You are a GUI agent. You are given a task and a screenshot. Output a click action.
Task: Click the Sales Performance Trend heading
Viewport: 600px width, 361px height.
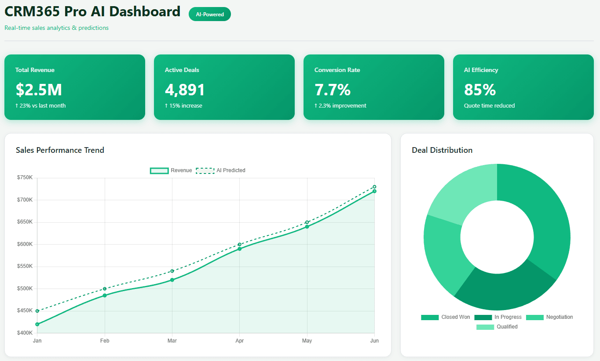[x=60, y=150]
